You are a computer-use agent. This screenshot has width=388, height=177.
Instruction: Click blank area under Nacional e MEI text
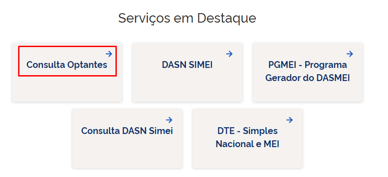point(248,158)
